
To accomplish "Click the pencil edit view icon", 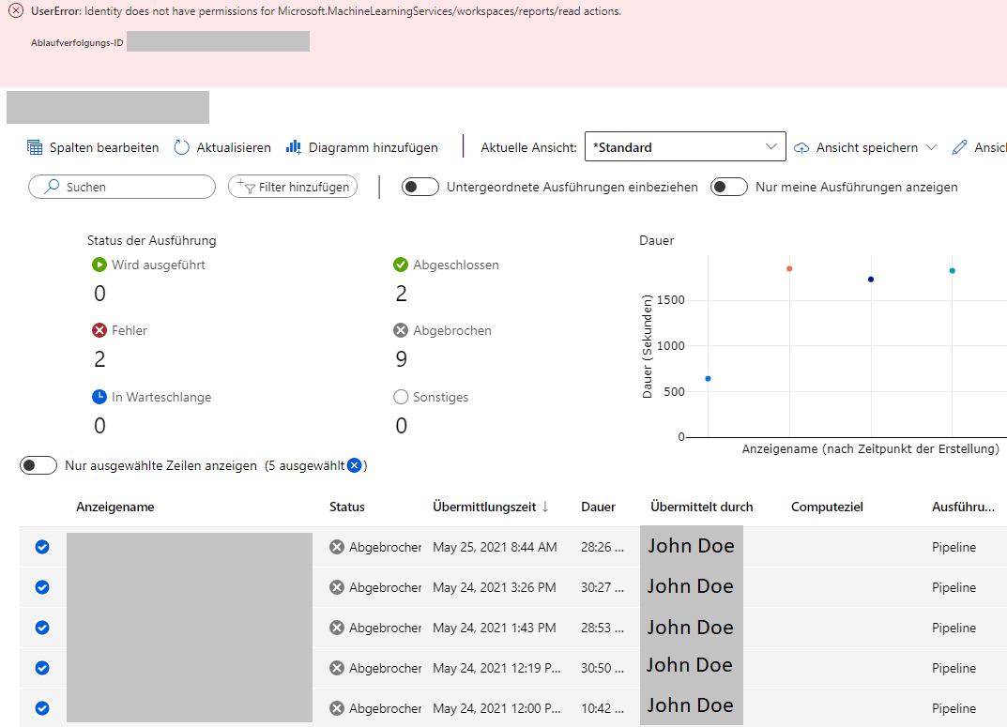I will [x=959, y=147].
